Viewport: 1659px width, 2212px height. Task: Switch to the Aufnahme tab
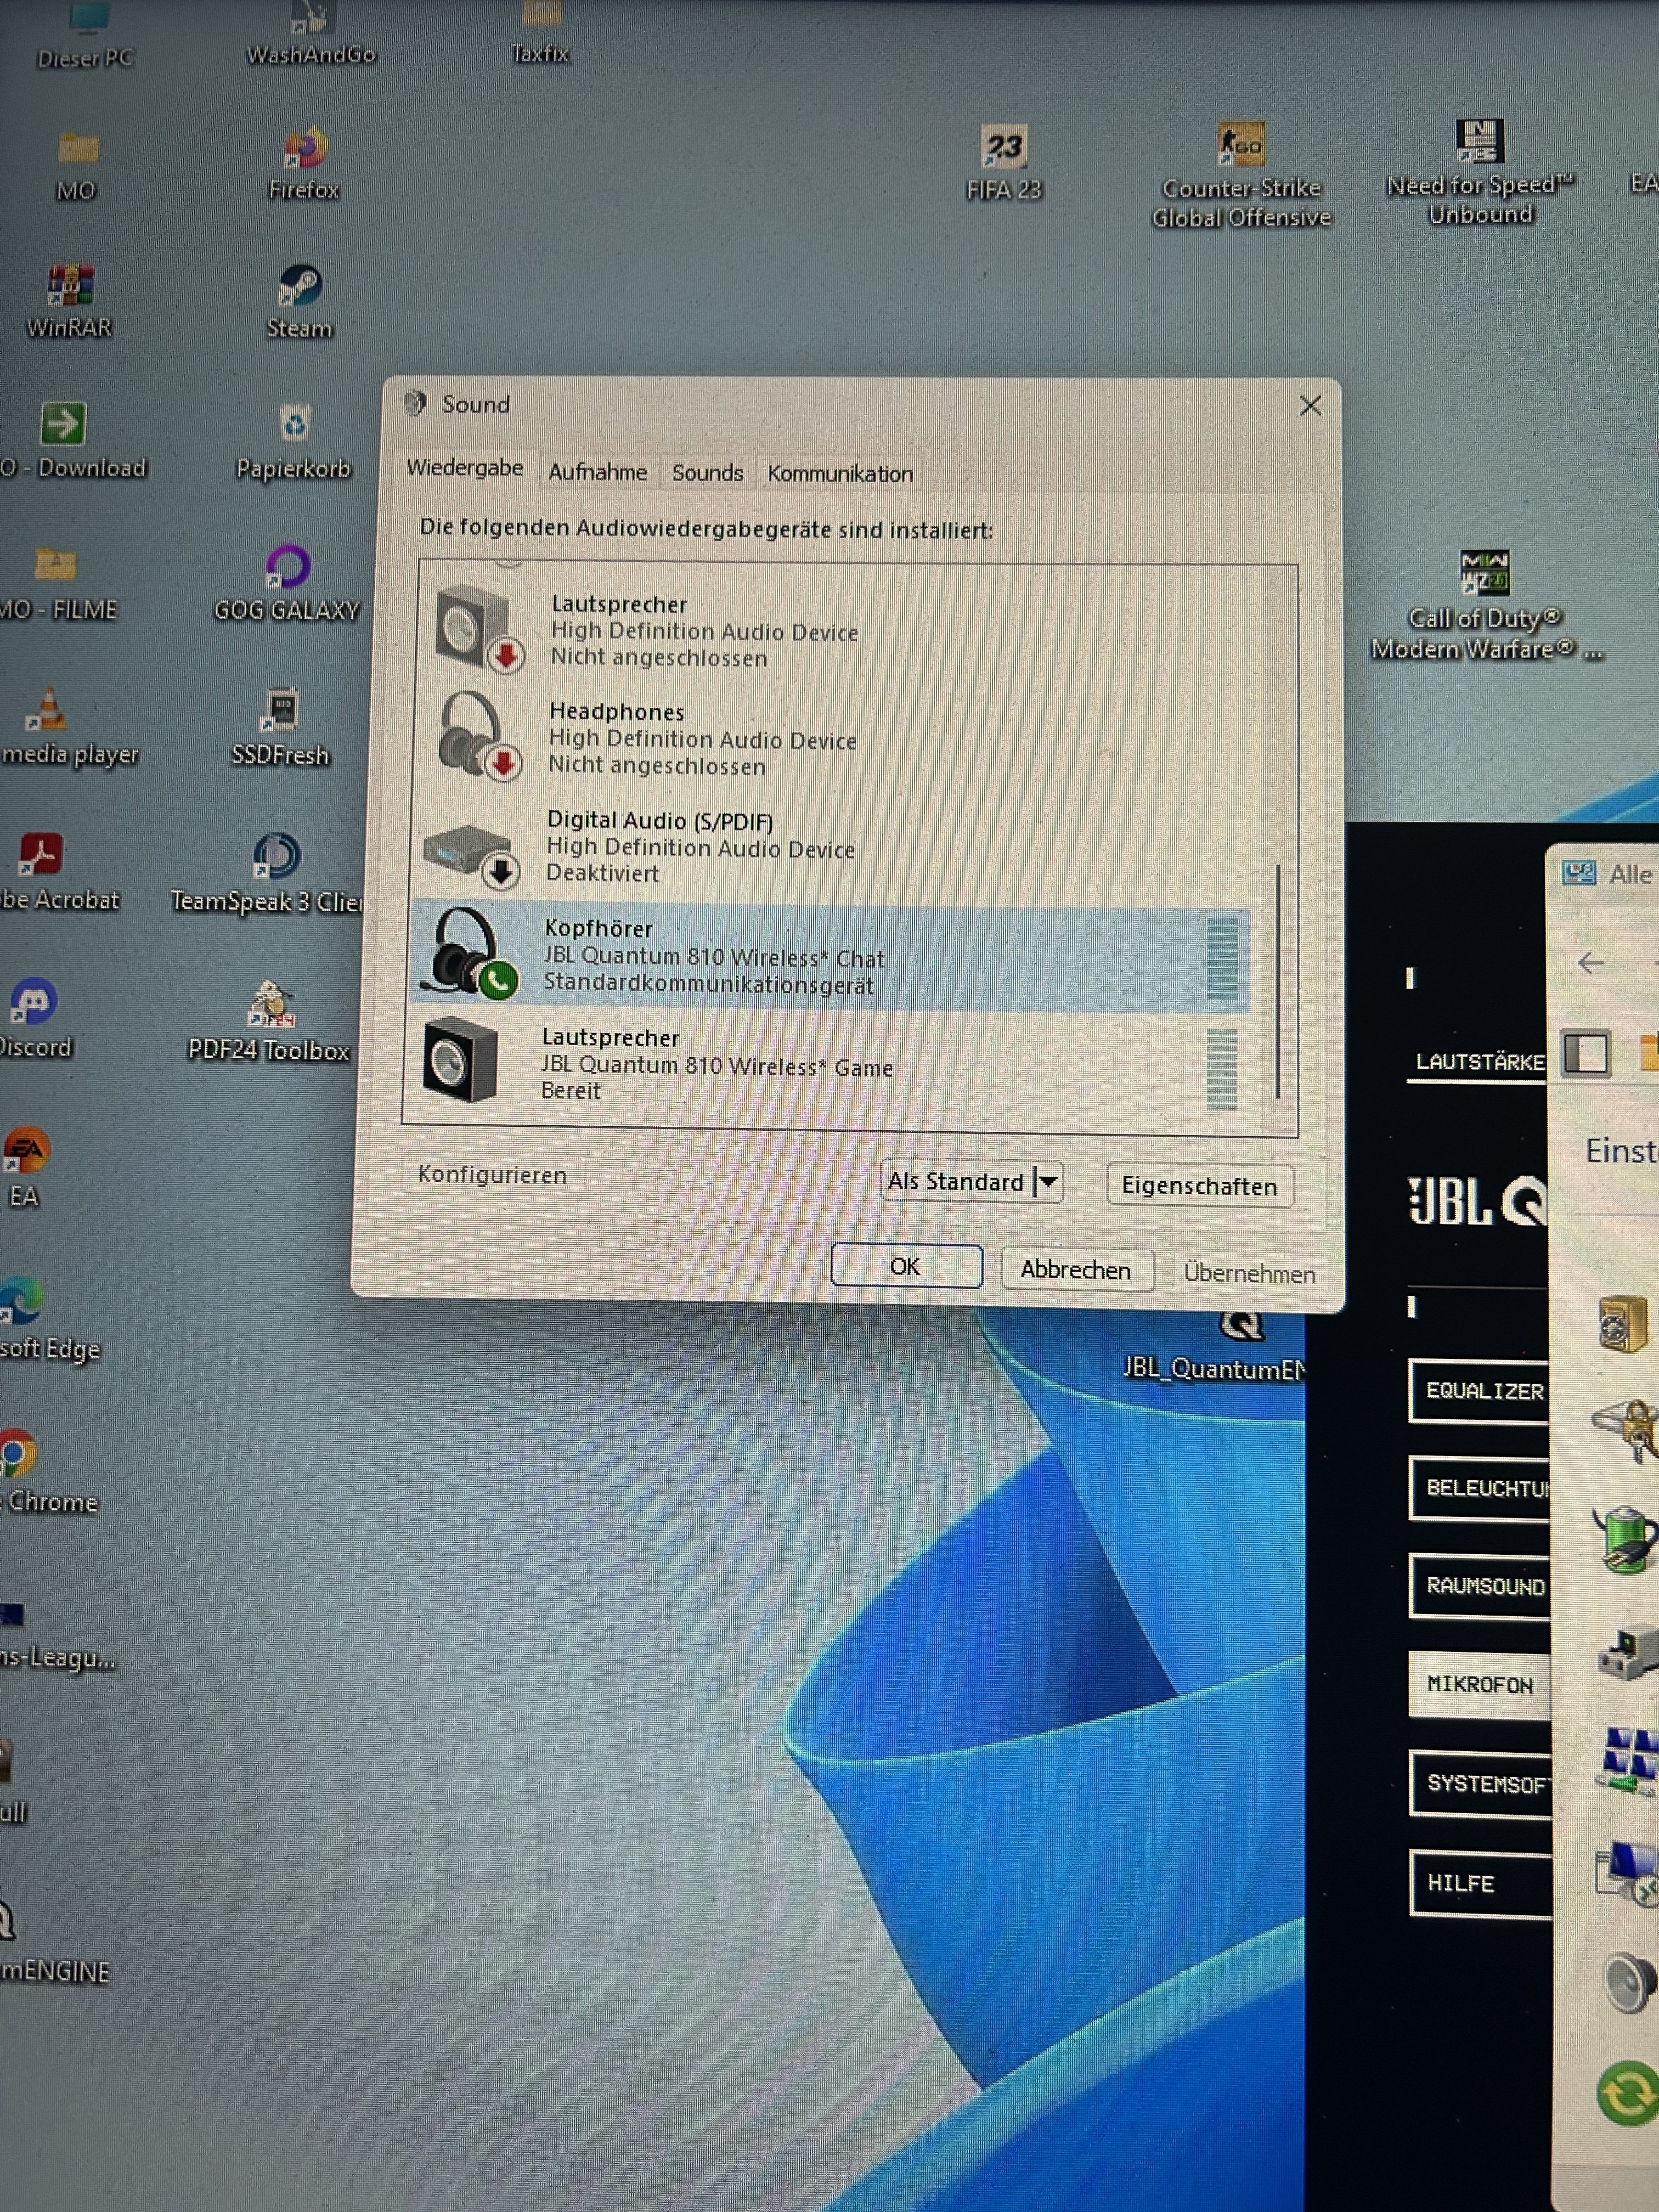click(x=597, y=472)
